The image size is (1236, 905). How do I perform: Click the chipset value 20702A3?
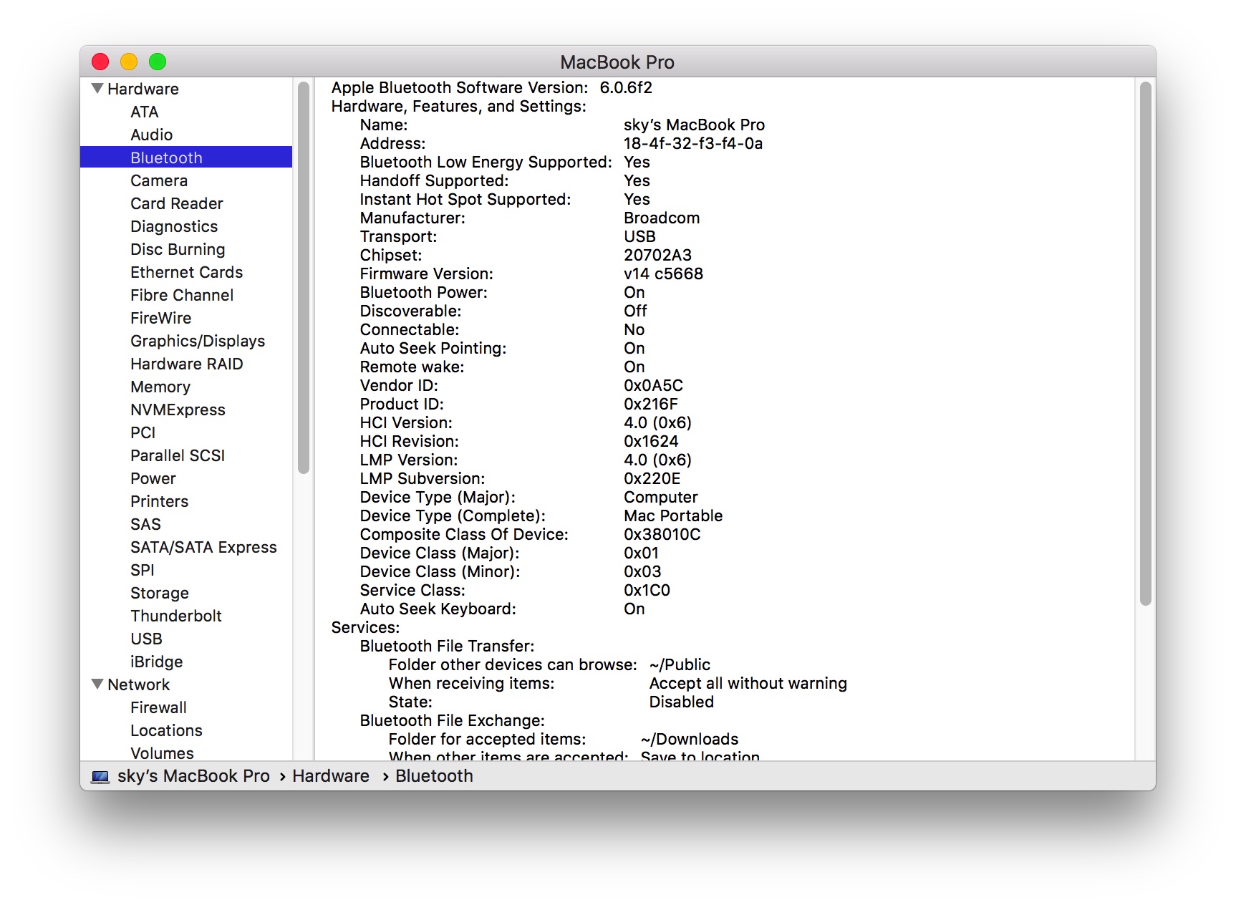658,255
